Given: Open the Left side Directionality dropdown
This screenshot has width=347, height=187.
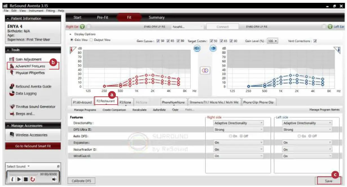Looking at the screenshot, I should [307, 123].
